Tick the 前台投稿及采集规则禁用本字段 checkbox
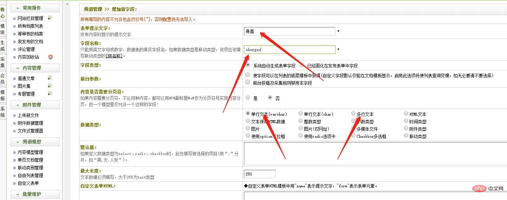 248,82
